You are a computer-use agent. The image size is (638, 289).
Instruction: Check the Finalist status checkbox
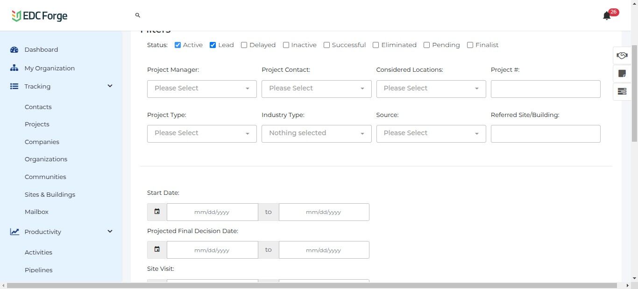coord(470,45)
